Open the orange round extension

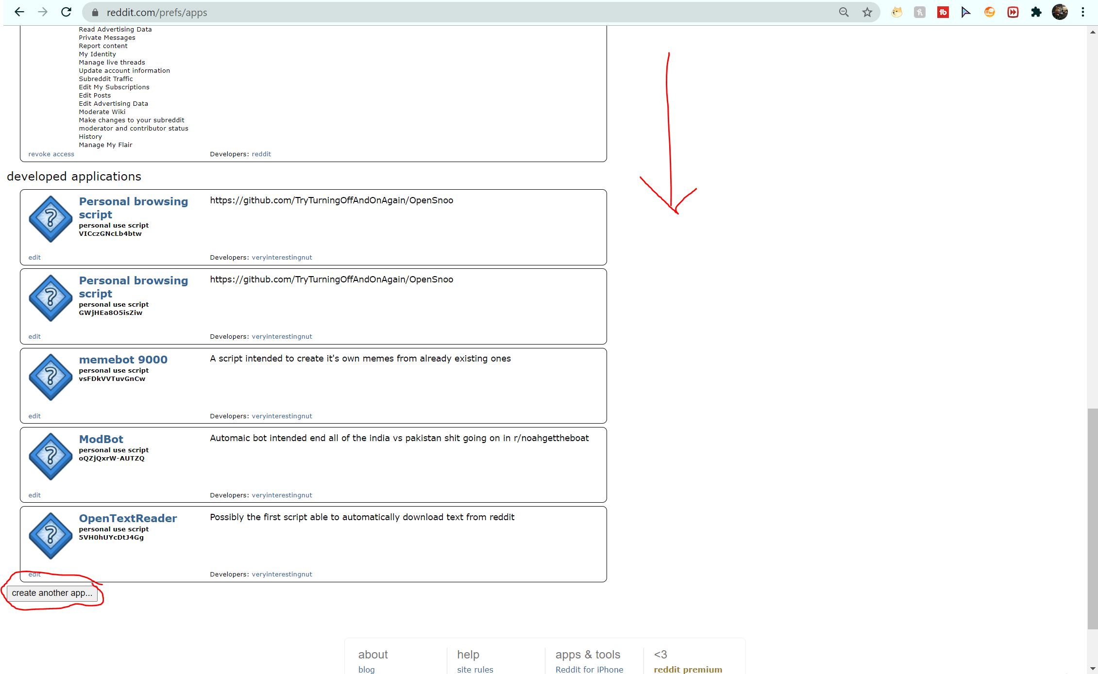989,12
